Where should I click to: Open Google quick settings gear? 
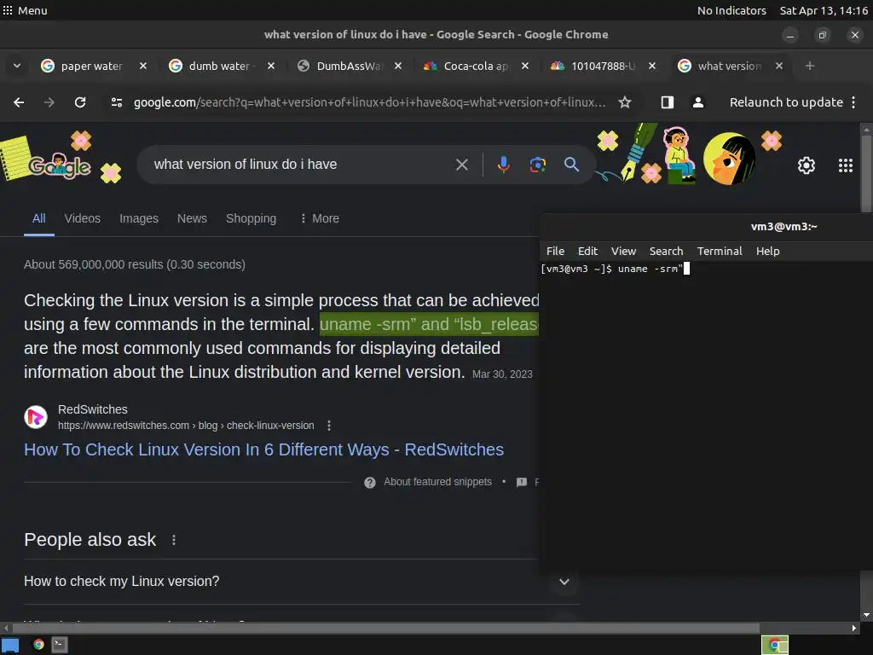[x=807, y=165]
